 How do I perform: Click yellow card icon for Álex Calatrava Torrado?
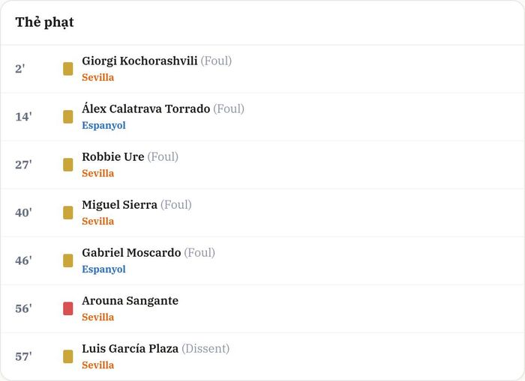(68, 117)
